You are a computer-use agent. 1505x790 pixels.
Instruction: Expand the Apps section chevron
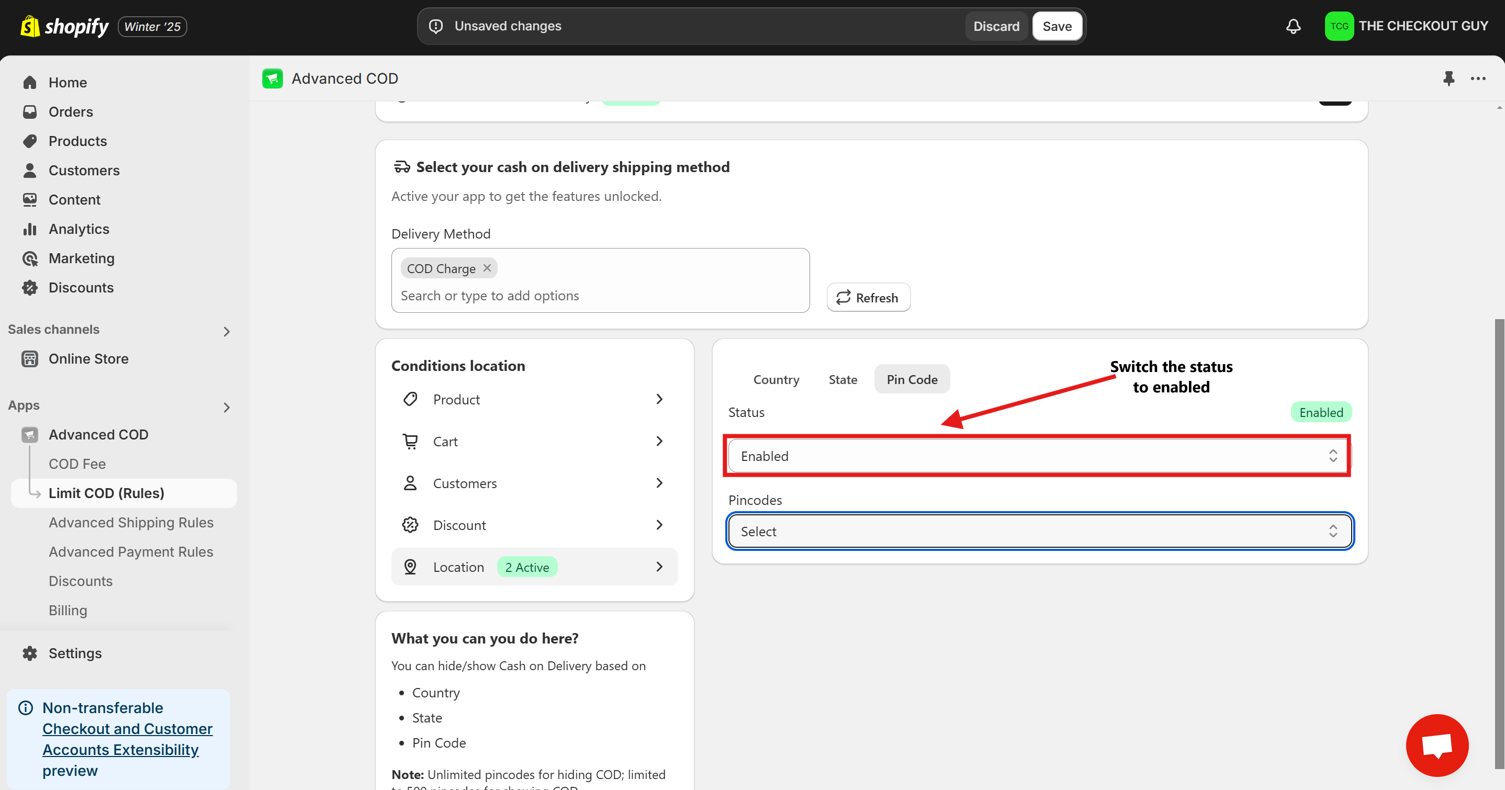coord(227,407)
